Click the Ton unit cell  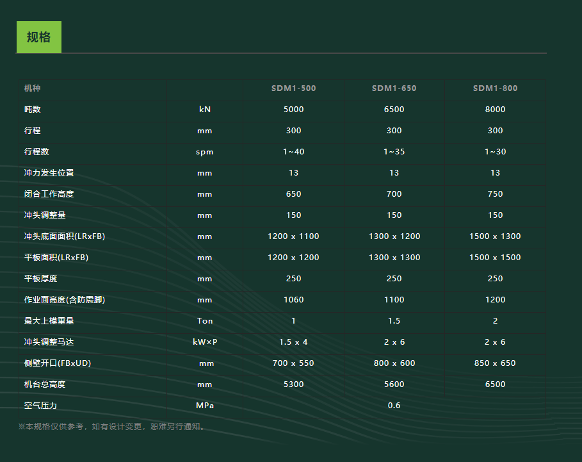[205, 321]
